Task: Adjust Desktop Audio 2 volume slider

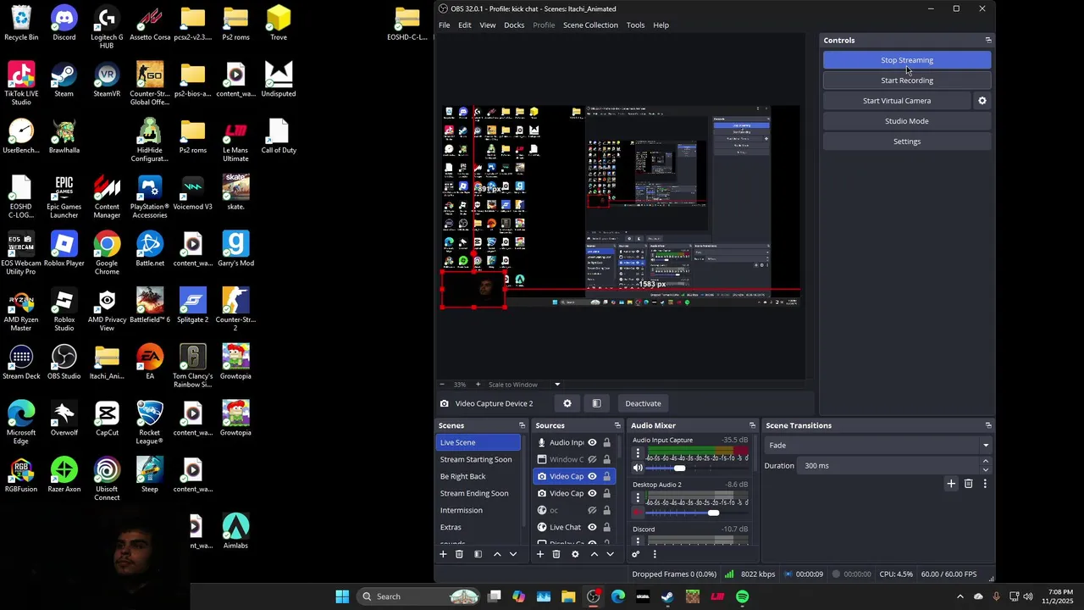Action: click(x=713, y=513)
